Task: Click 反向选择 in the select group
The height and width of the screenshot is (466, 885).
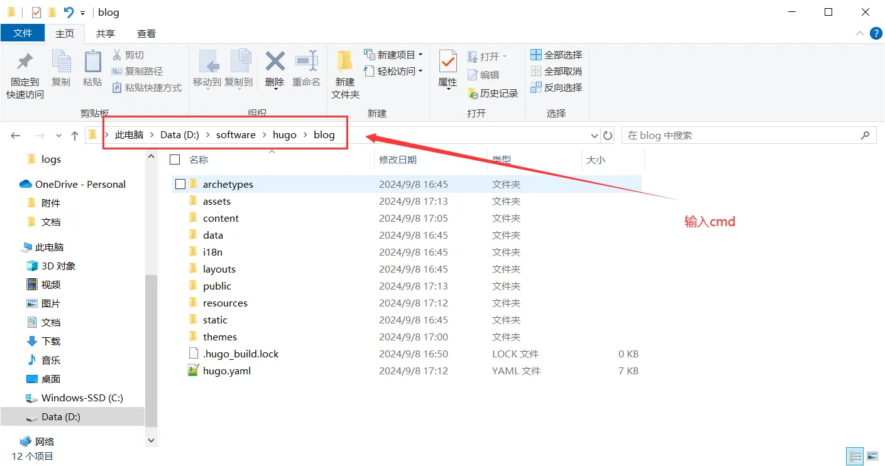Action: coord(556,88)
